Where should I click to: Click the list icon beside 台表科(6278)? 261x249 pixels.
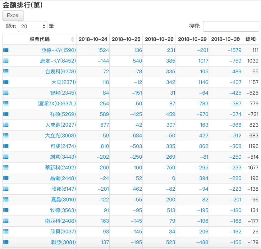coord(6,71)
